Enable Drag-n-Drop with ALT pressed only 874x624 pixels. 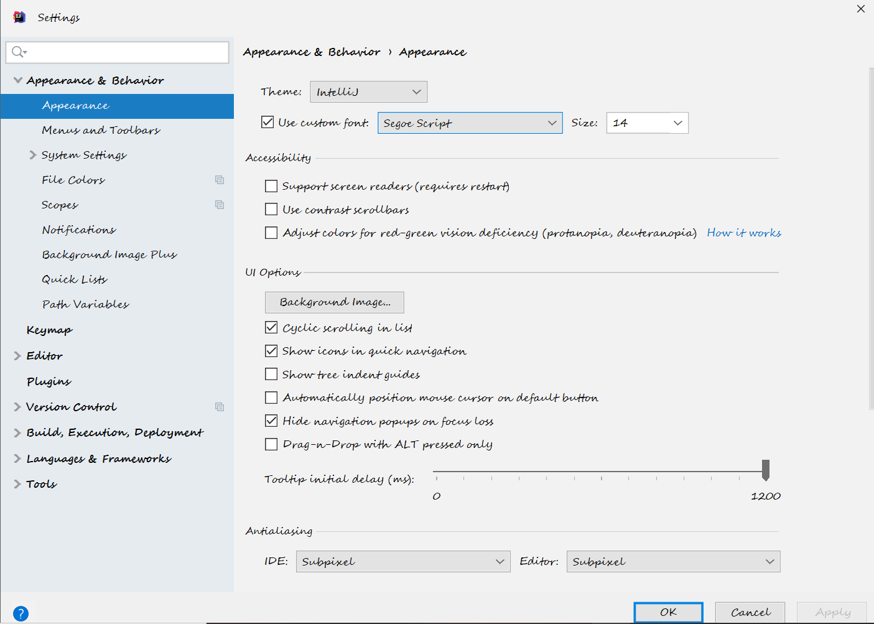(x=271, y=444)
